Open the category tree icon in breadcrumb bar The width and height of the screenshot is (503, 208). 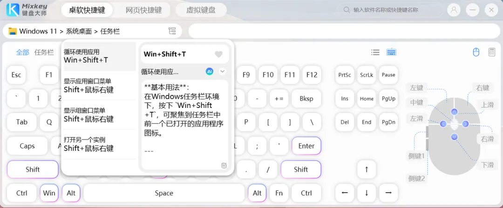coord(172,31)
